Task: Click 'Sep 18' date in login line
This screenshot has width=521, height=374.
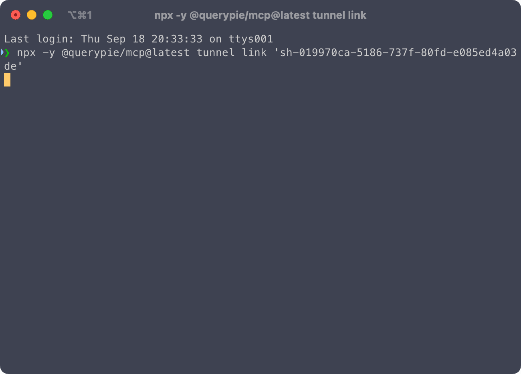Action: pyautogui.click(x=125, y=39)
